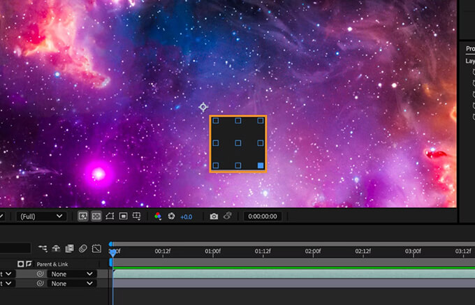
Task: Open the first layer's None parent dropdown
Action: [72, 274]
